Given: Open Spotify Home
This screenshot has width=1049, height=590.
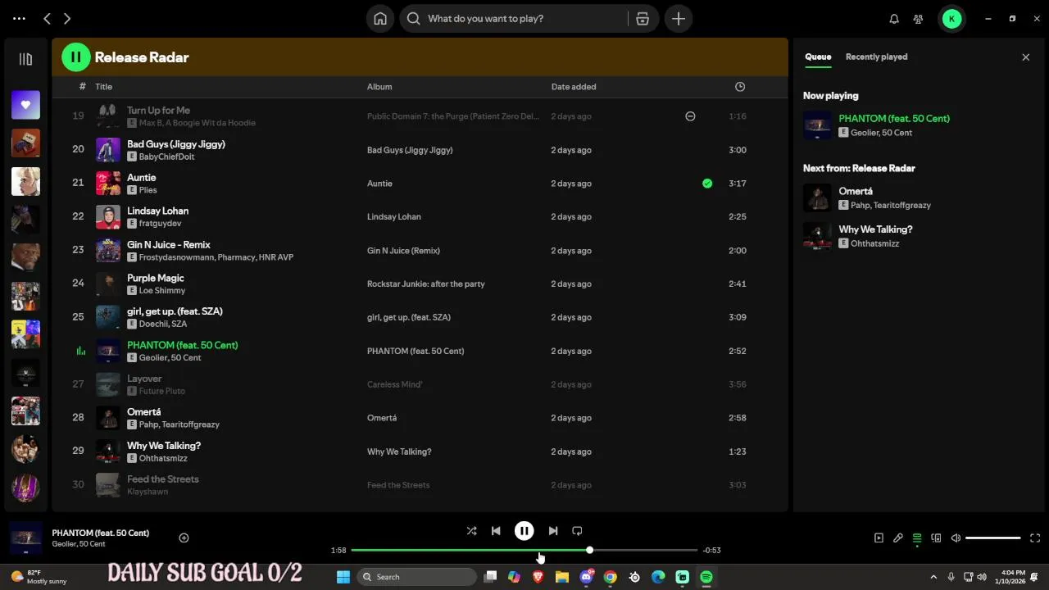Looking at the screenshot, I should pyautogui.click(x=380, y=19).
